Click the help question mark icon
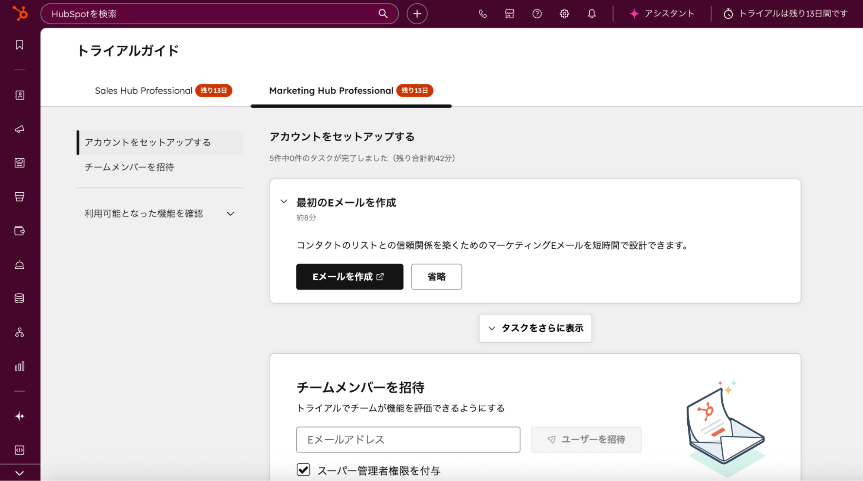863x481 pixels. (537, 14)
